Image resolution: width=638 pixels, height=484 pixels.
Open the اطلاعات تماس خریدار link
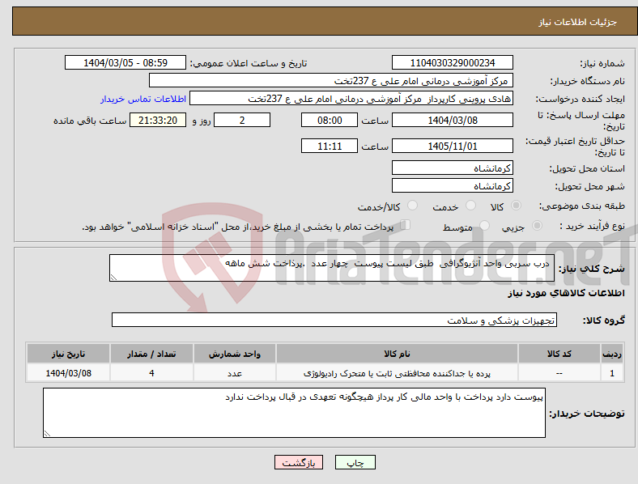pyautogui.click(x=143, y=99)
